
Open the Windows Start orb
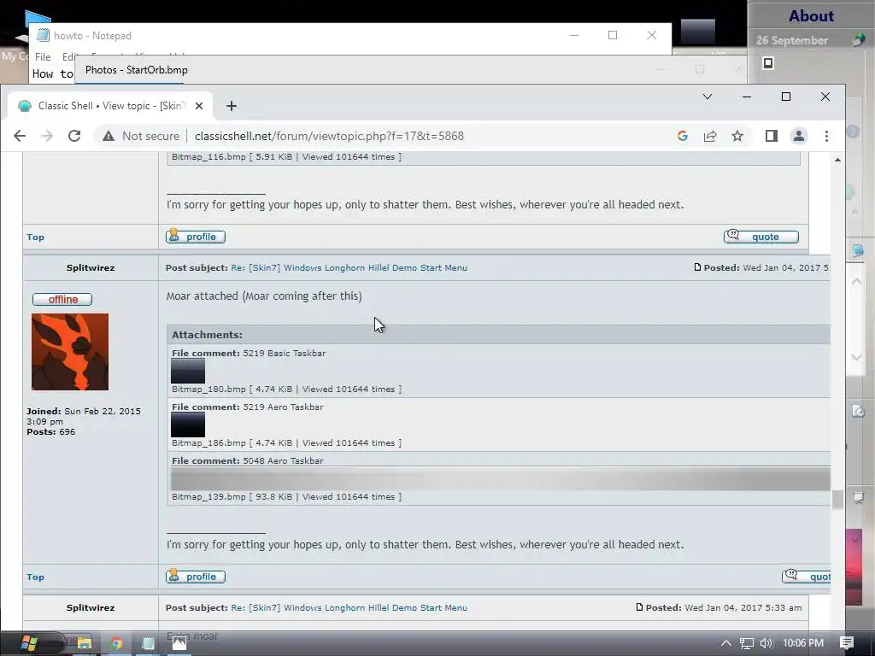[x=28, y=643]
